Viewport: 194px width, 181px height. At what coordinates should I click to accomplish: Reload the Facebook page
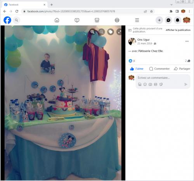pyautogui.click(x=17, y=11)
